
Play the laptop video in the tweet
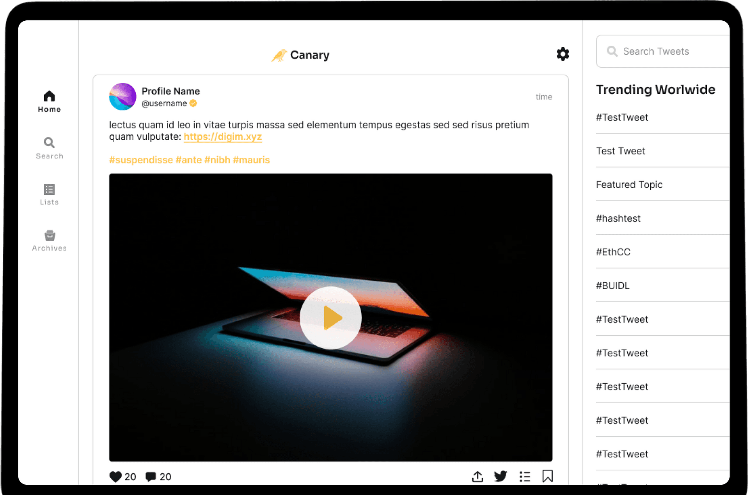pos(330,318)
